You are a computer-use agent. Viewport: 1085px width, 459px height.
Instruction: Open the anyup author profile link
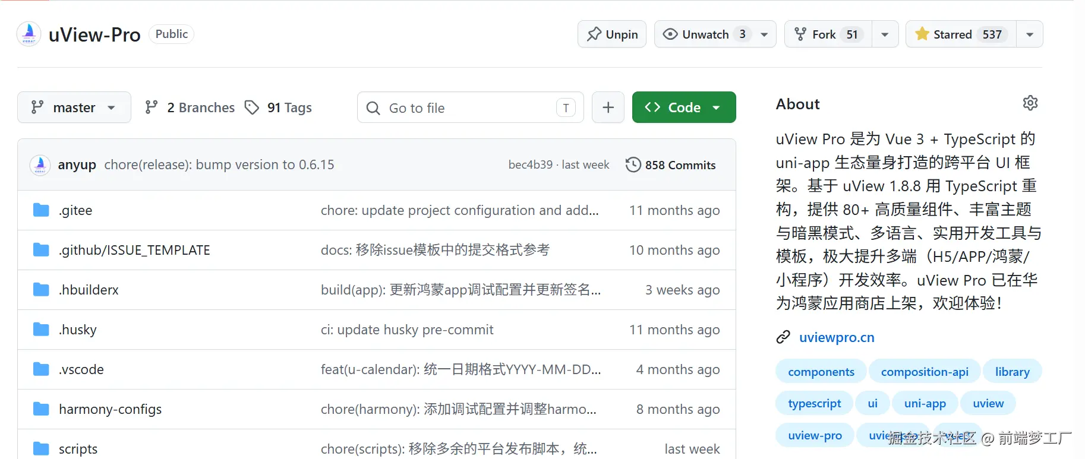[77, 164]
